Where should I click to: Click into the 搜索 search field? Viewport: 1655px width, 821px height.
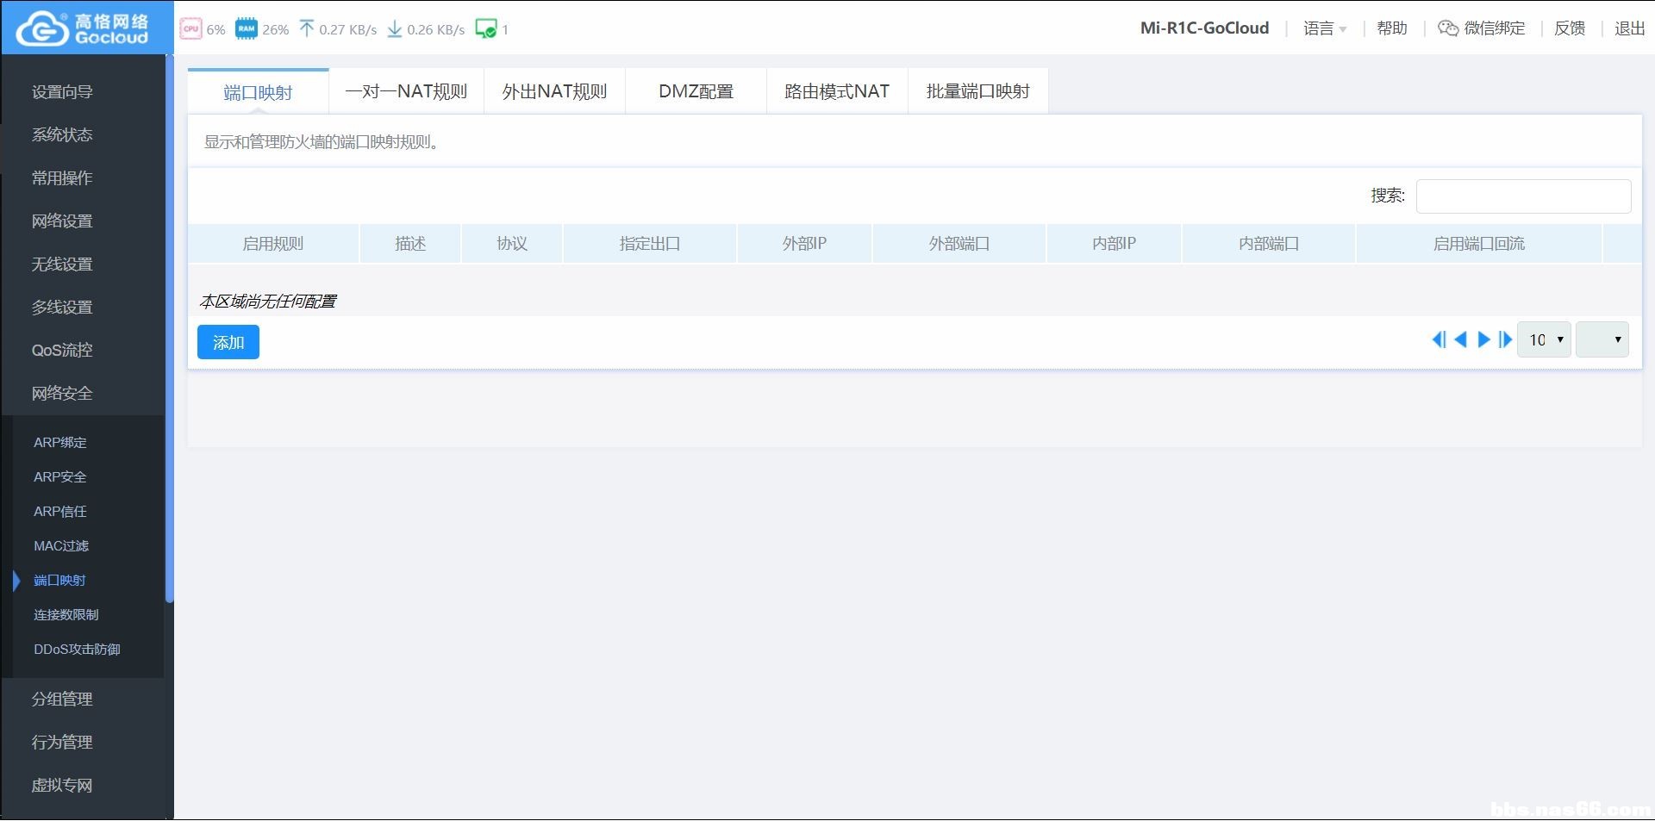[x=1523, y=196]
